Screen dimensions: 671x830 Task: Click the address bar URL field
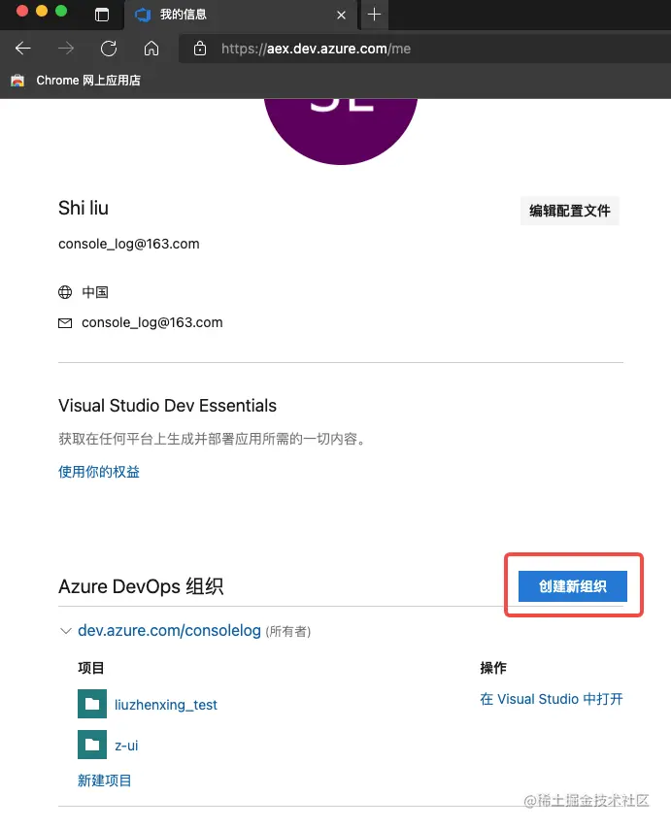423,49
